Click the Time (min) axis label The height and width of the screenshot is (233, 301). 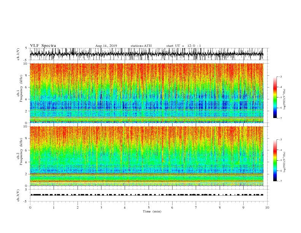(152, 211)
